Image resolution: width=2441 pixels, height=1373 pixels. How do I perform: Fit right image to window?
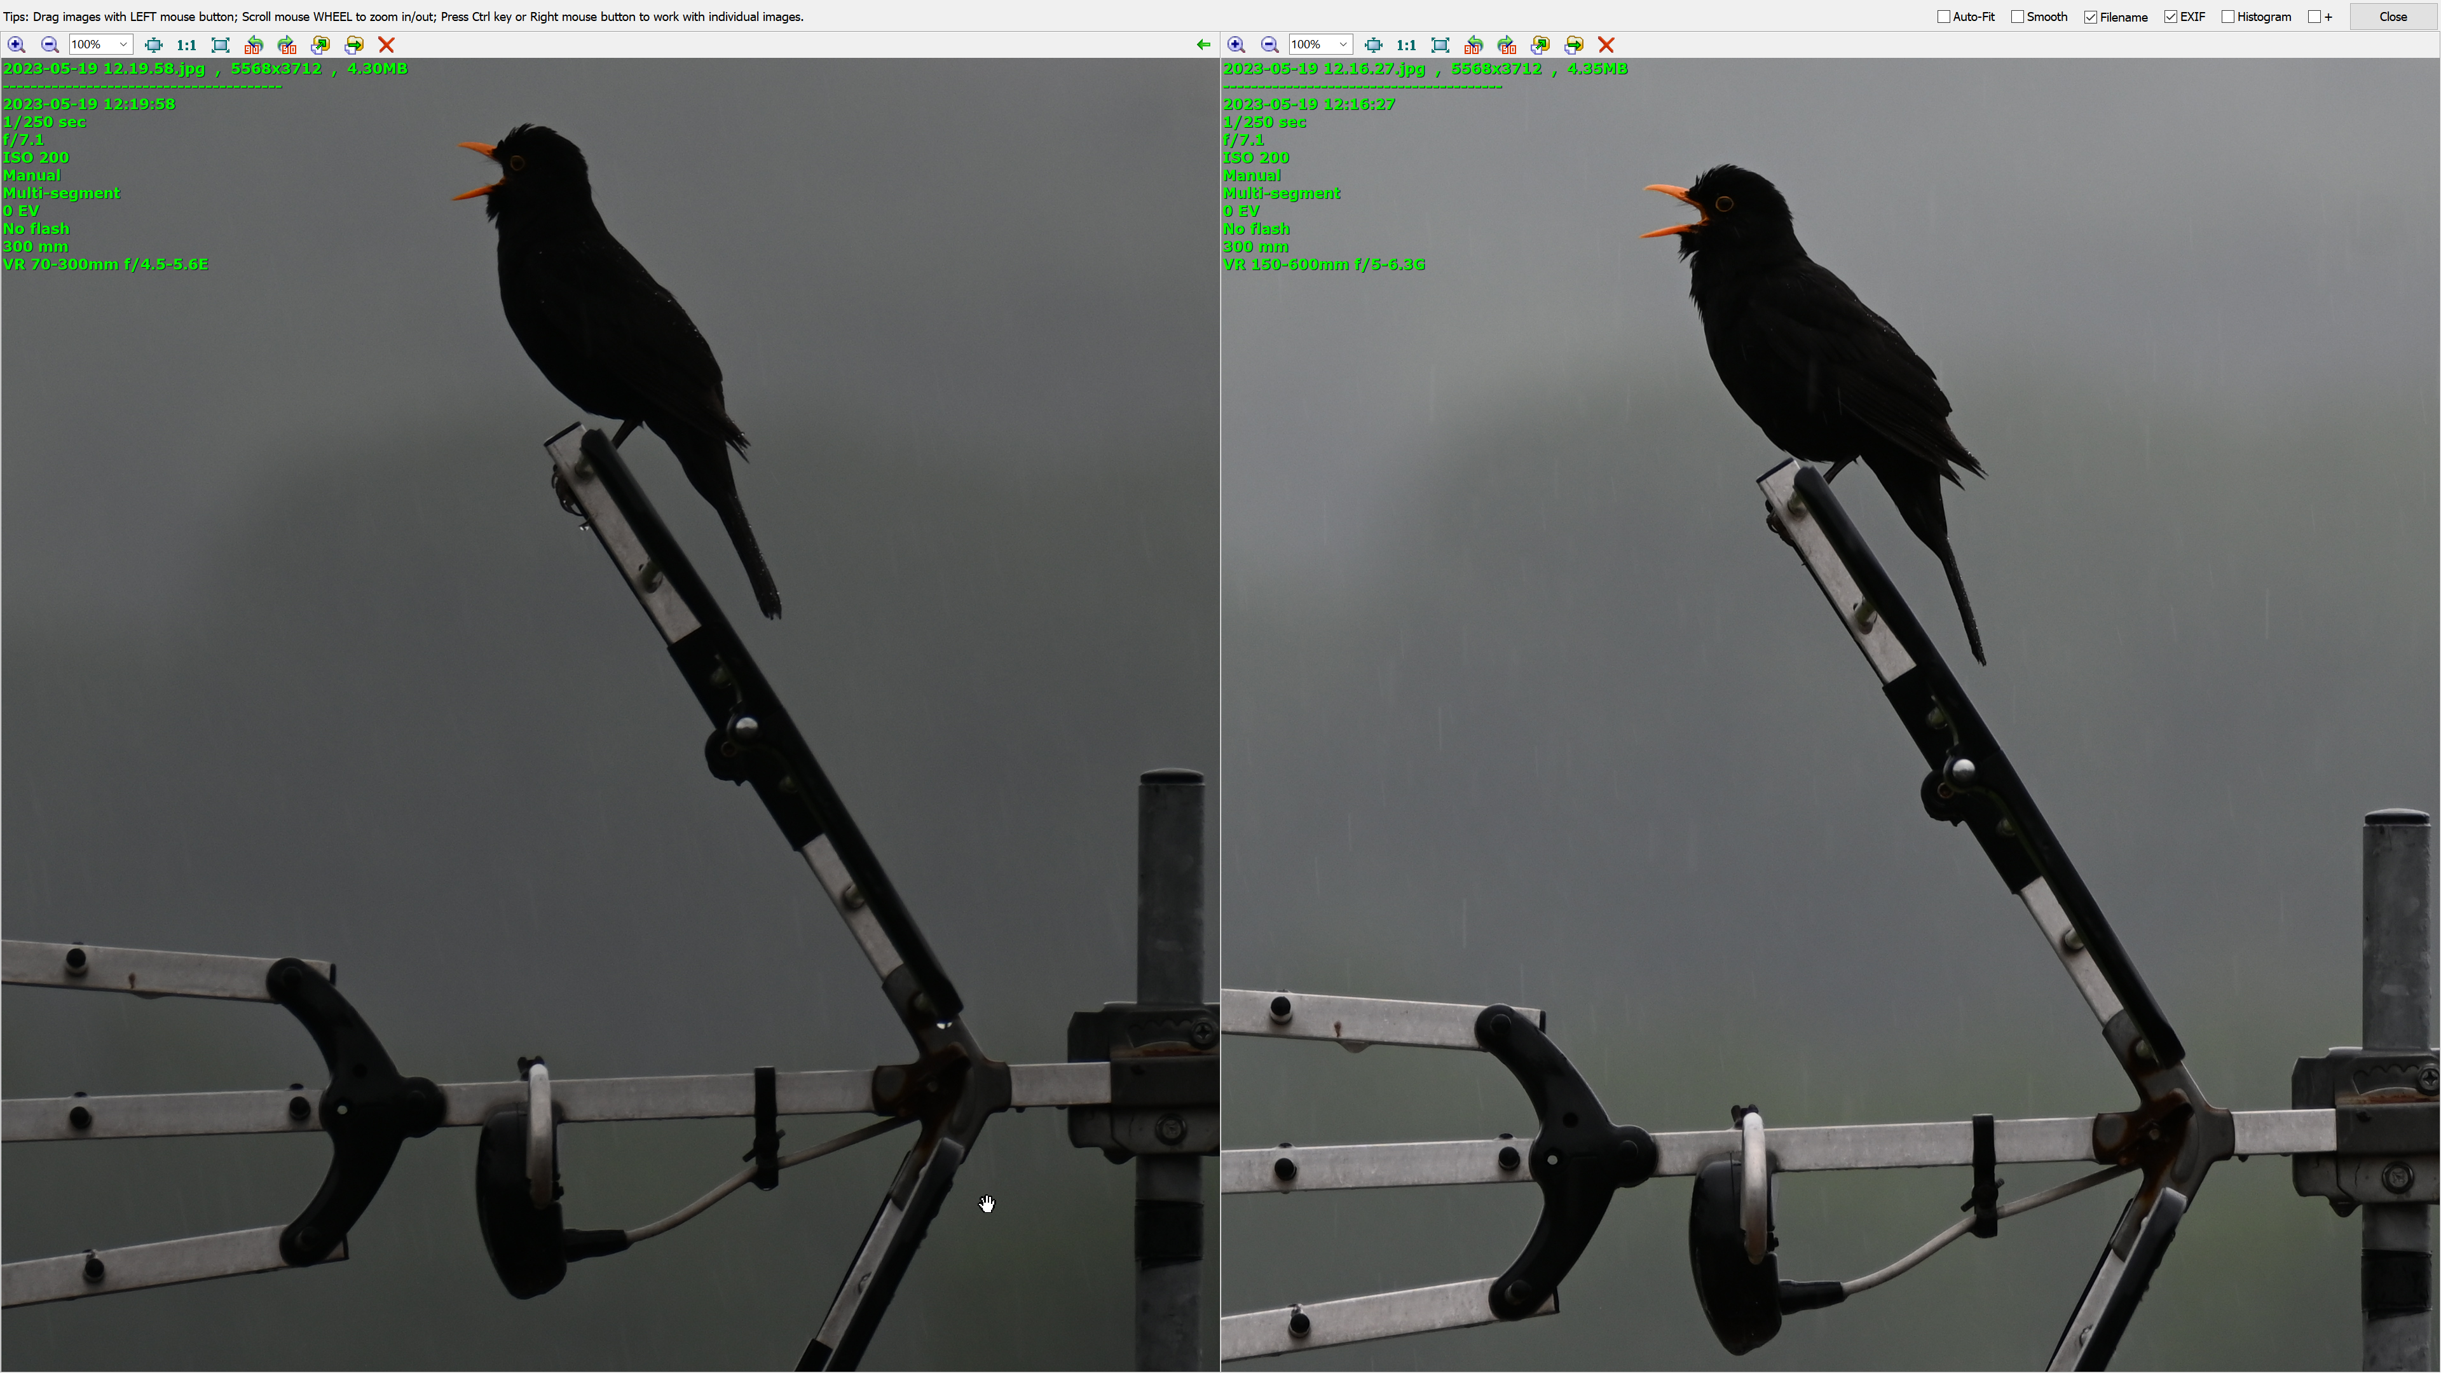pyautogui.click(x=1373, y=44)
